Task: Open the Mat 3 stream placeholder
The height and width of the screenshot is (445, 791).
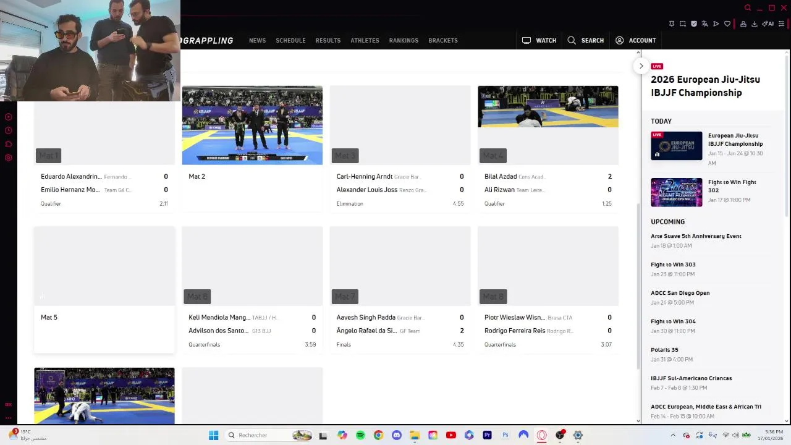Action: coord(400,125)
